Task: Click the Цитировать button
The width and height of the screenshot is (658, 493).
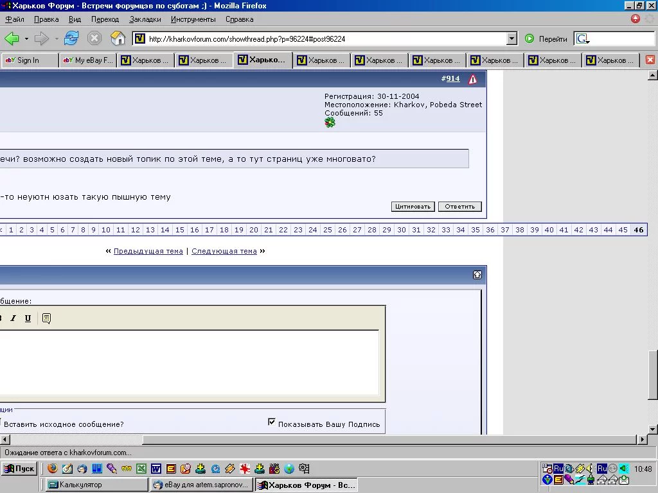Action: coord(413,207)
